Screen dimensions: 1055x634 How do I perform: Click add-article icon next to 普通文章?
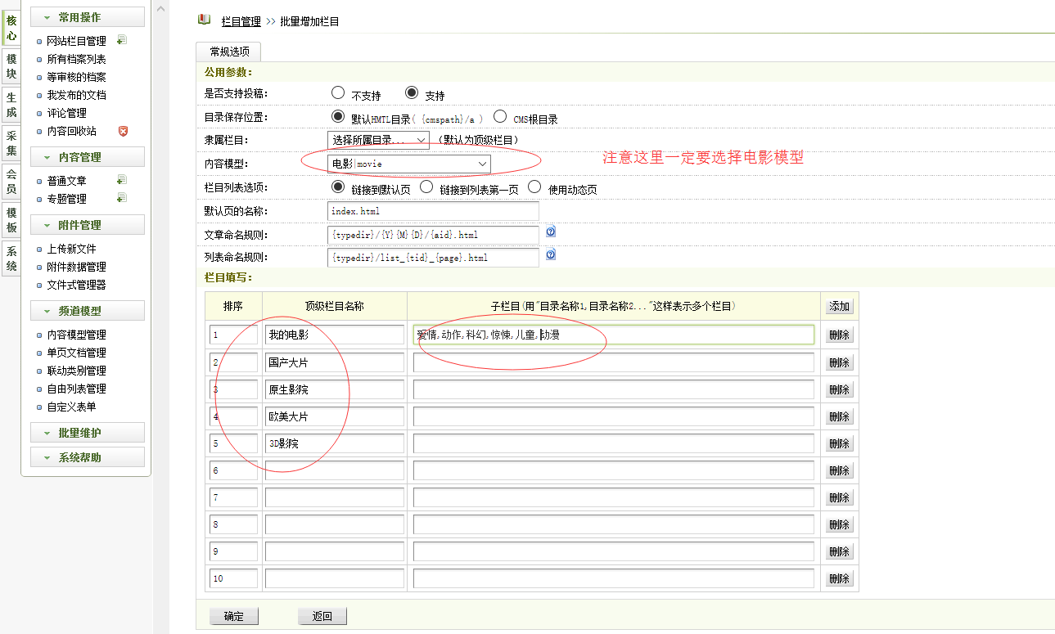(x=122, y=180)
